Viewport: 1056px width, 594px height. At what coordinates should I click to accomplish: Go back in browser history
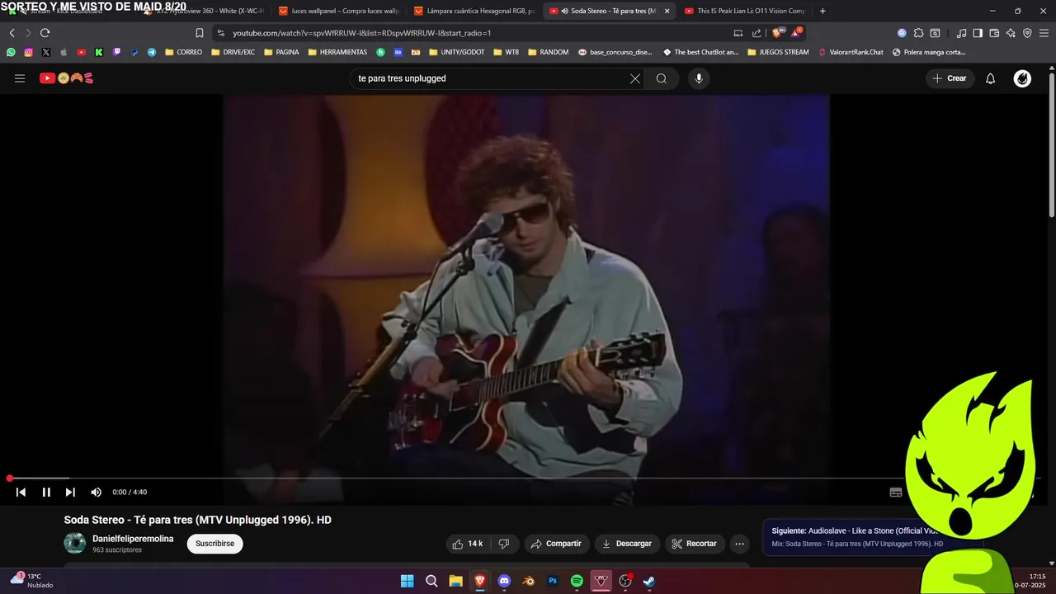12,33
